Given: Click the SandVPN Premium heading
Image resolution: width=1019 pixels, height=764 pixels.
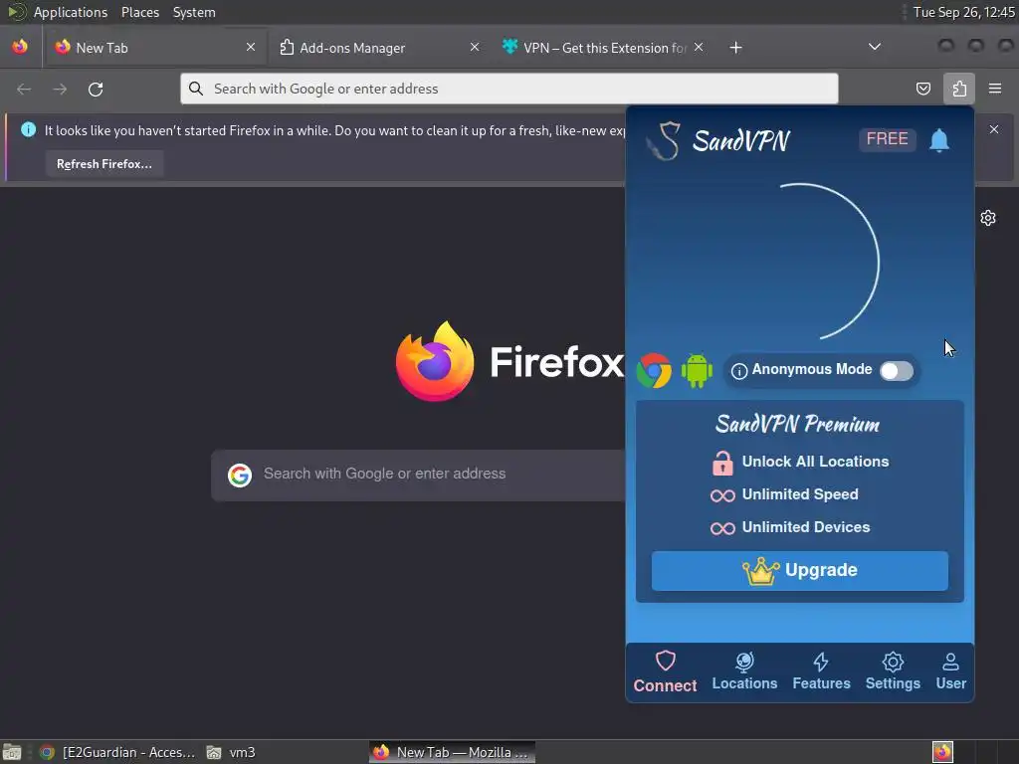Looking at the screenshot, I should [797, 424].
